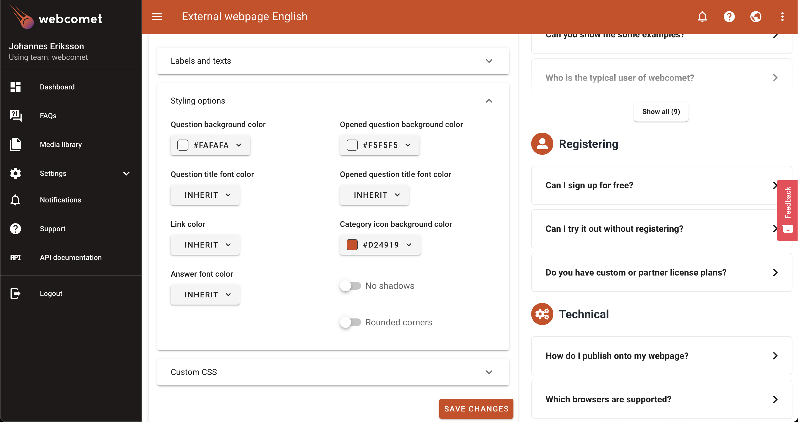
Task: Toggle the Rounded corners switch
Action: (x=350, y=322)
